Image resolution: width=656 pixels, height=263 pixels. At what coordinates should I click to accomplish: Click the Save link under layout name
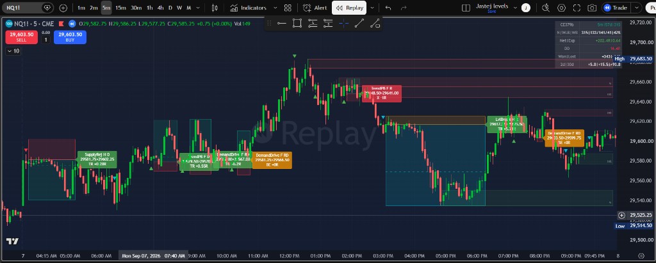tap(491, 12)
